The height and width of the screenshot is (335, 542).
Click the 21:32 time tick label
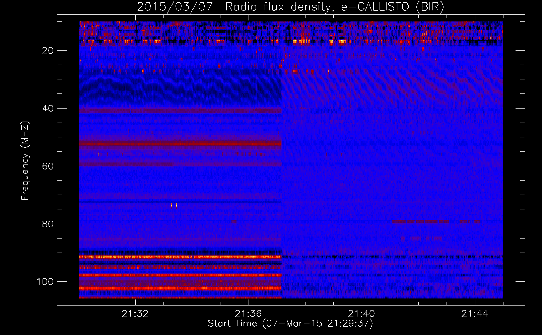[135, 314]
